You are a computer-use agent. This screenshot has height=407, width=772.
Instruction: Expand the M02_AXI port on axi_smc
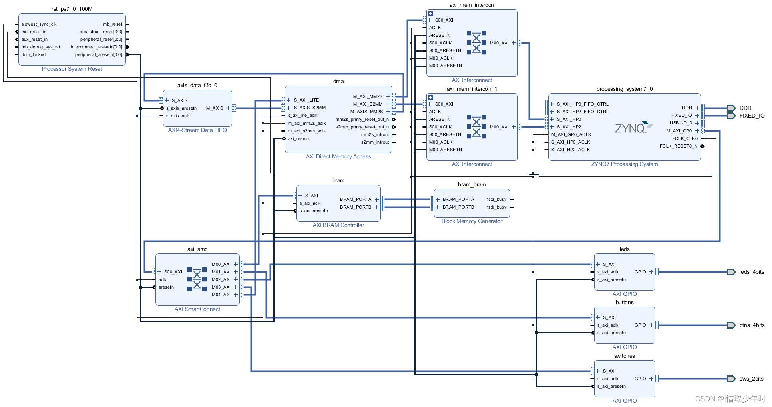(236, 279)
